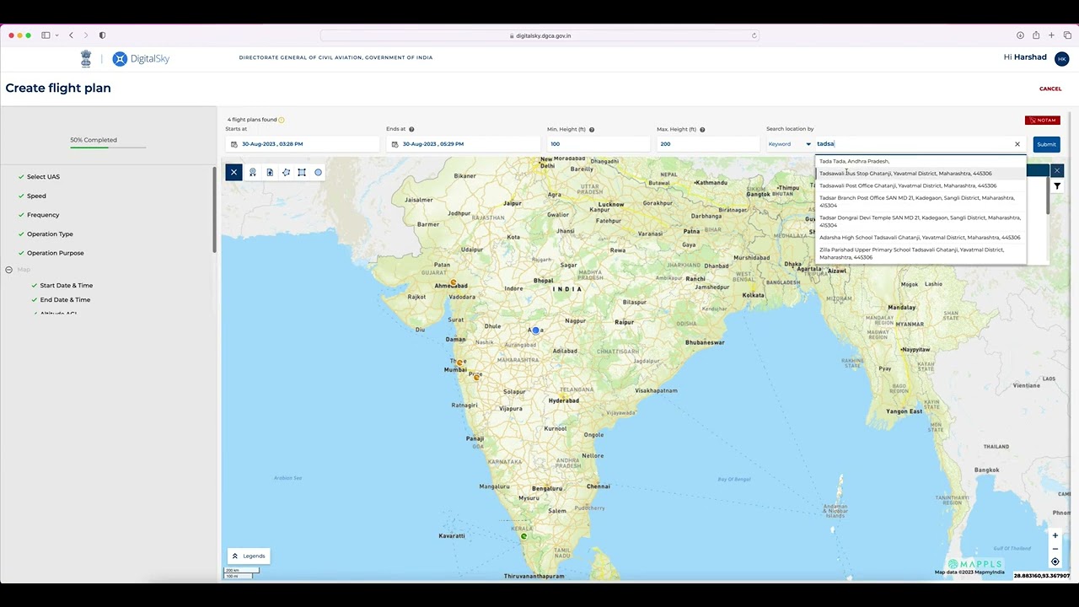Reload the page in Safari

point(754,35)
